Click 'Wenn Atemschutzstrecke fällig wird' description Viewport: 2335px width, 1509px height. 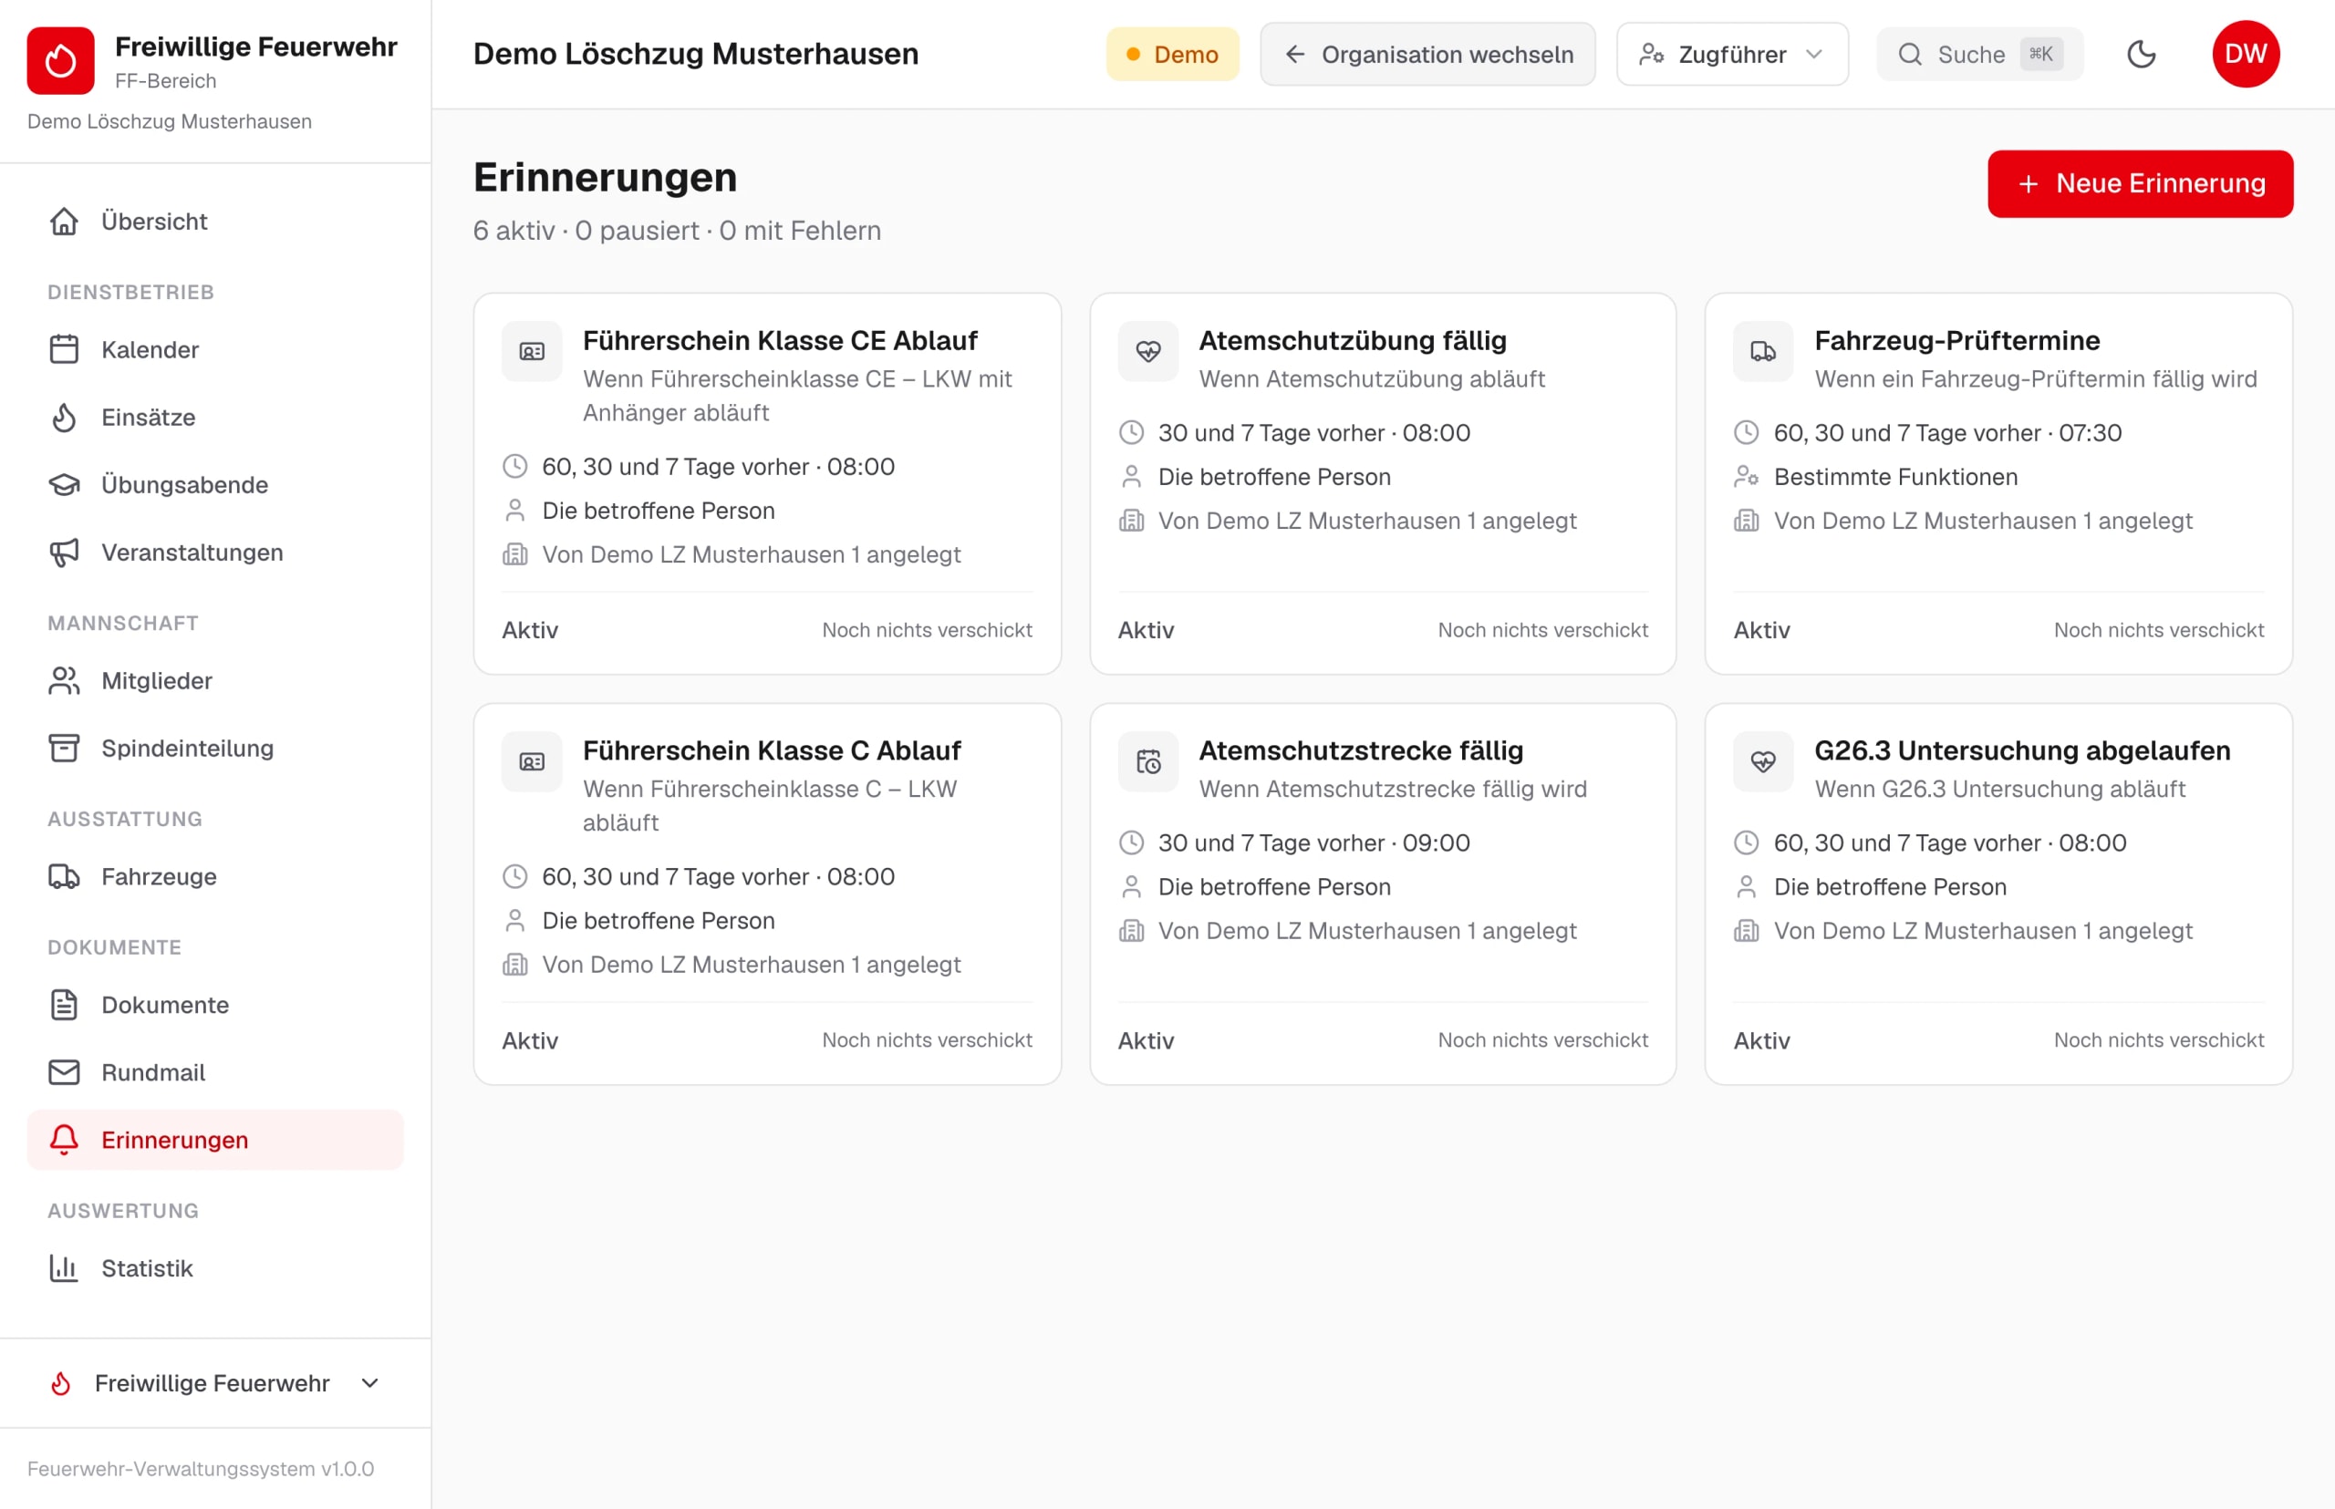(x=1392, y=789)
